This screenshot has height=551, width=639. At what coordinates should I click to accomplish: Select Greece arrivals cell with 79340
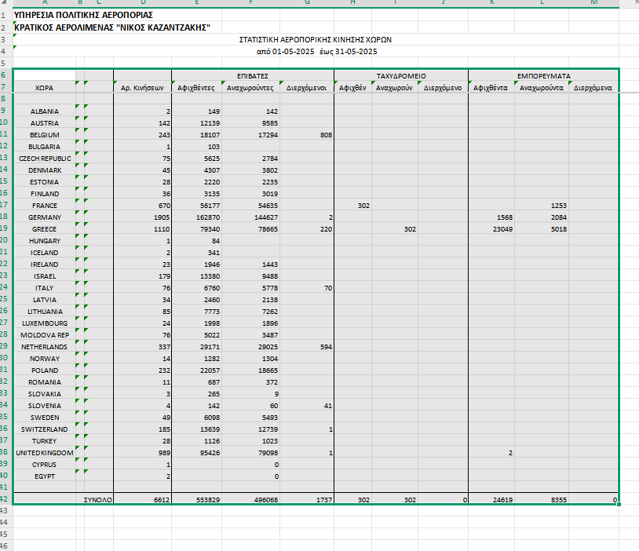[197, 228]
